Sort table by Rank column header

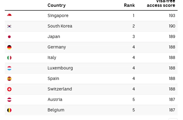coord(129,5)
